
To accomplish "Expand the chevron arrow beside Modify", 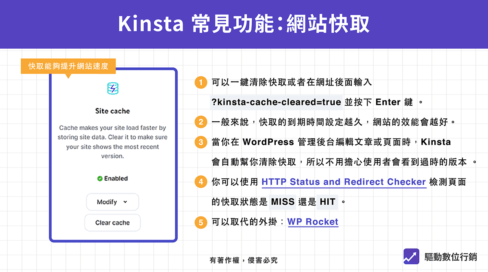I will 125,202.
